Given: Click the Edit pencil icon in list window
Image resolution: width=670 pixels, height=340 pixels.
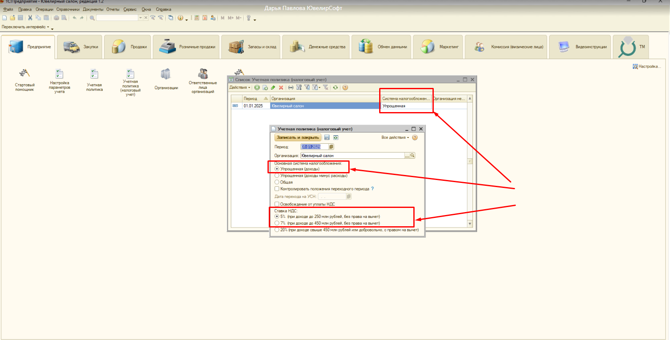Looking at the screenshot, I should coord(273,87).
